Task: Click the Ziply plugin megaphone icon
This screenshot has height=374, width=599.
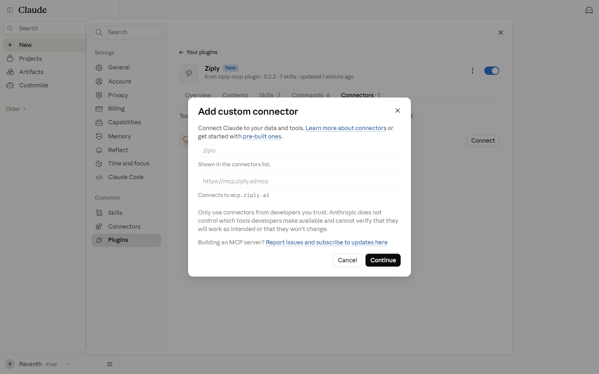Action: (189, 73)
